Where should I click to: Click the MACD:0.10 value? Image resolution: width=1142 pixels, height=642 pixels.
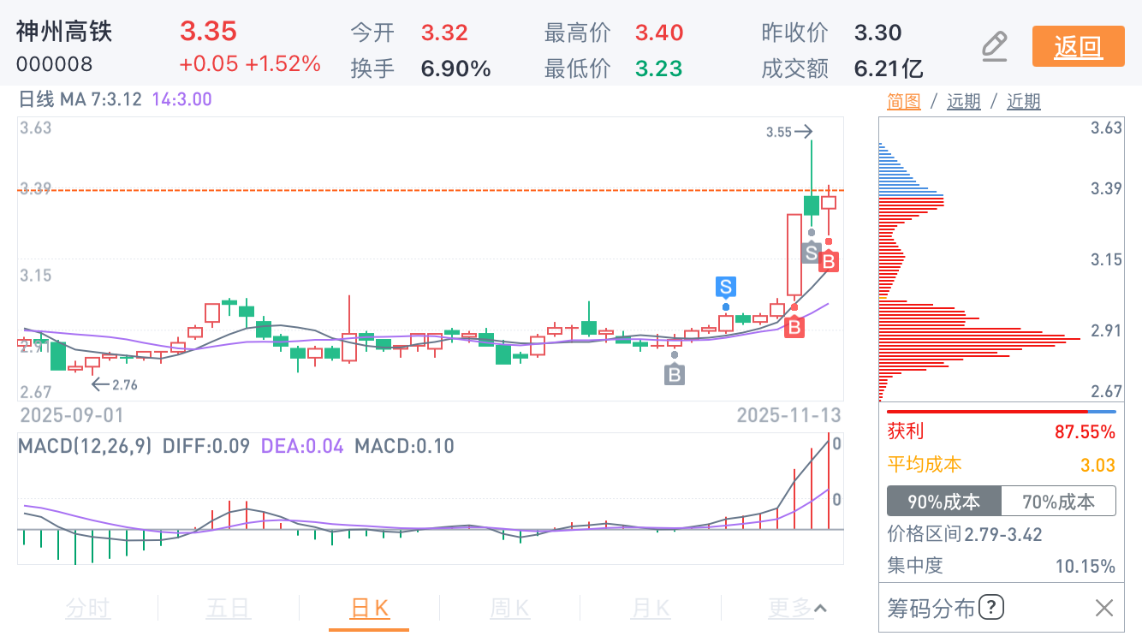404,446
